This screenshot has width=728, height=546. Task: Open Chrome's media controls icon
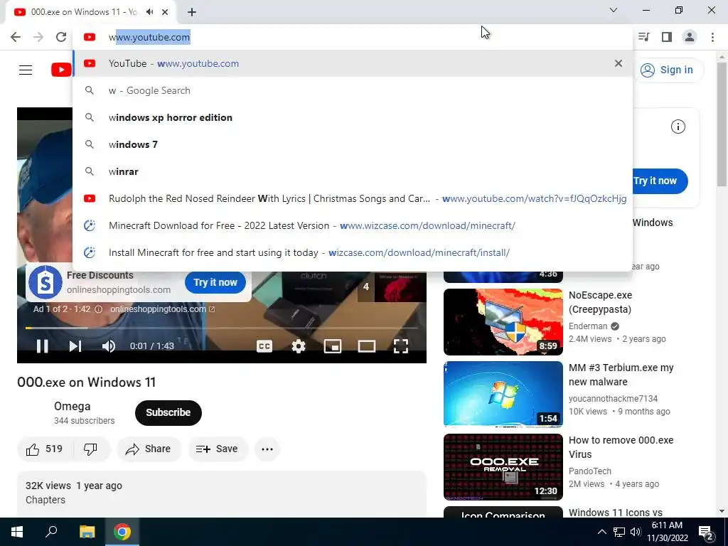[x=643, y=37]
